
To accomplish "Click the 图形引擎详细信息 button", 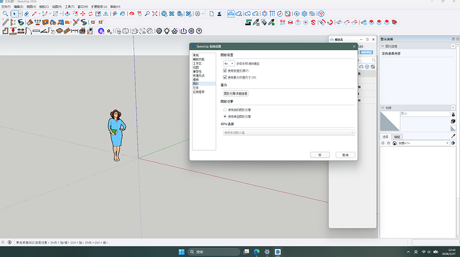I will point(235,93).
